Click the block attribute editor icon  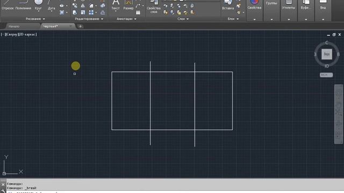coord(239,12)
